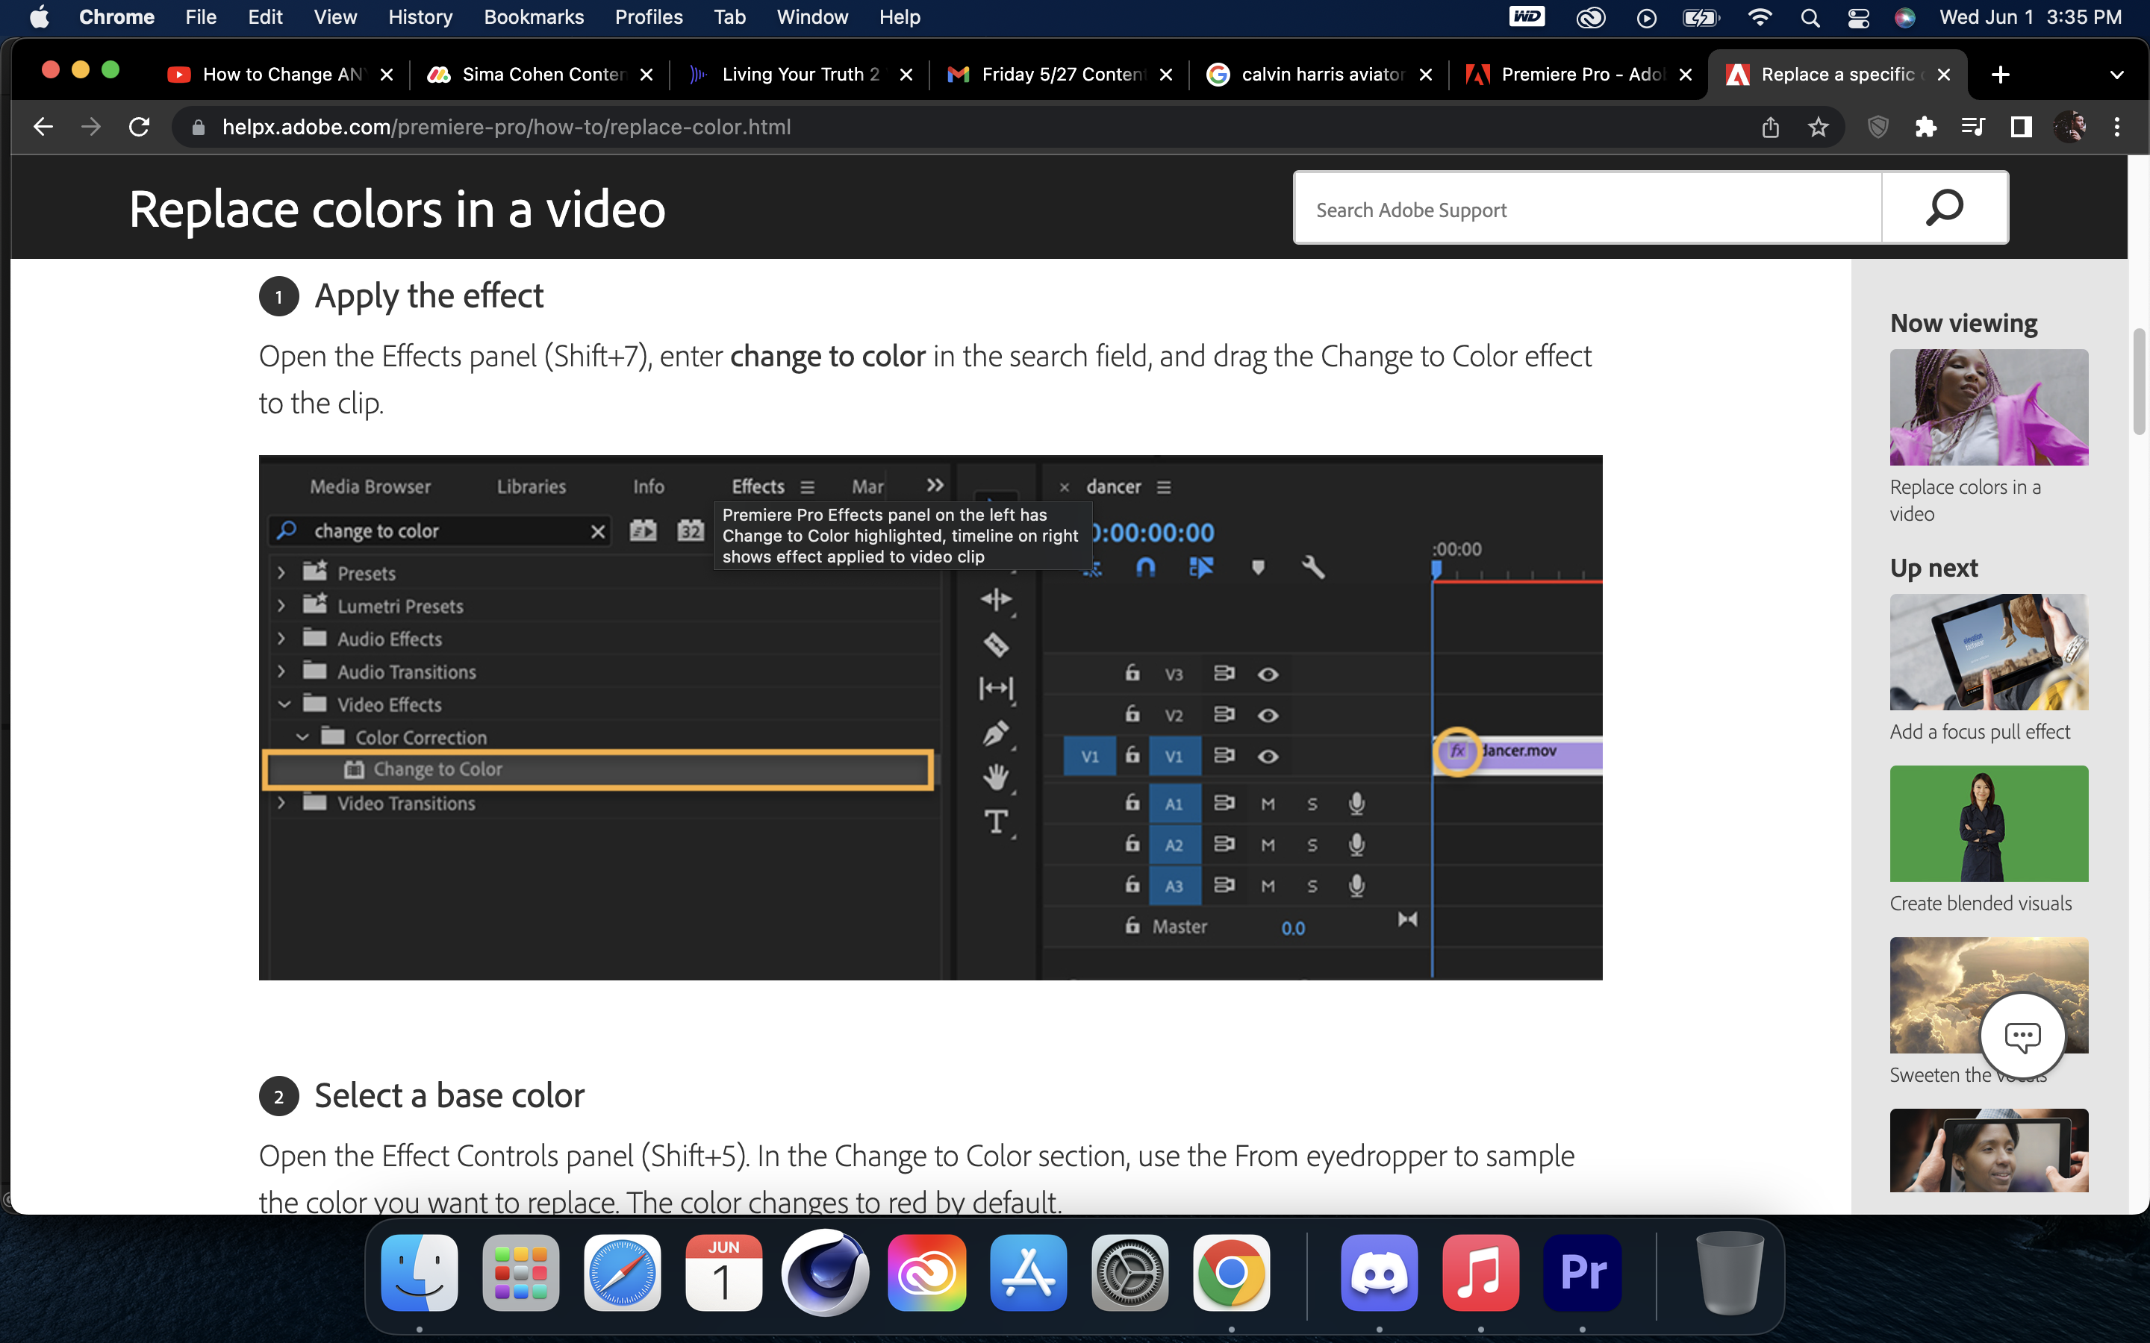Viewport: 2150px width, 1343px height.
Task: Enable the snap magnet icon in the timeline
Action: coord(1146,567)
